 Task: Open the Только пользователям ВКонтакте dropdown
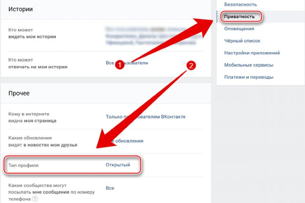coord(145,117)
